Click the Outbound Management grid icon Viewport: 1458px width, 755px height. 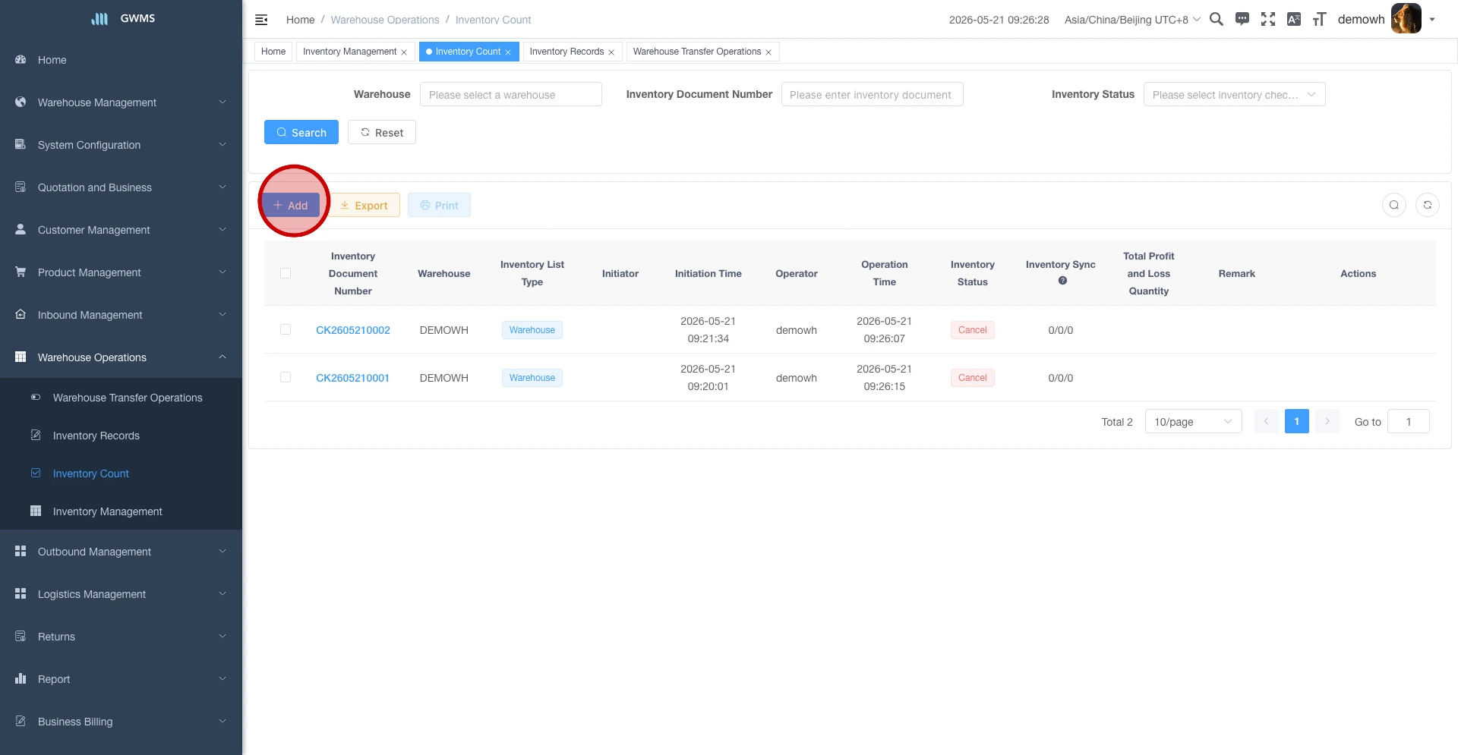tap(21, 551)
